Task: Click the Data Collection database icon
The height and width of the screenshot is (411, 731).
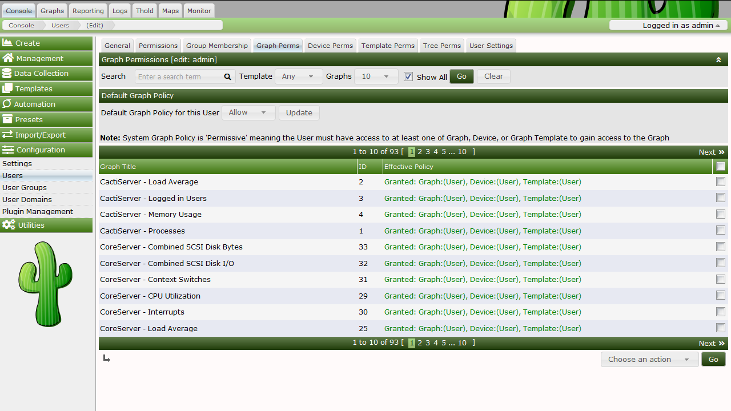Action: [x=7, y=73]
